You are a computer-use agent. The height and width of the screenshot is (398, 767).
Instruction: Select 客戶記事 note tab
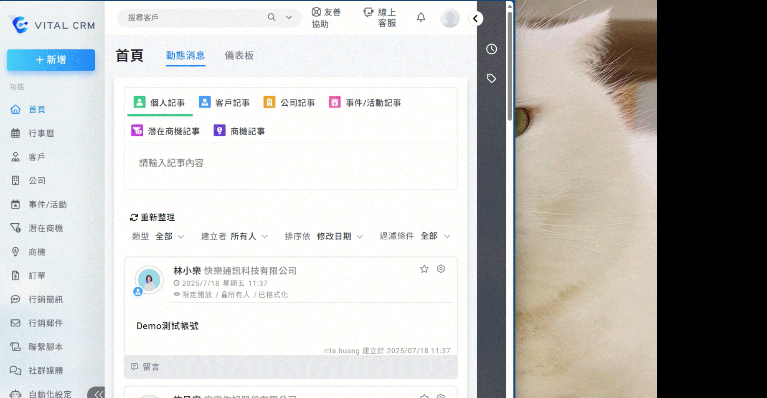(x=225, y=103)
